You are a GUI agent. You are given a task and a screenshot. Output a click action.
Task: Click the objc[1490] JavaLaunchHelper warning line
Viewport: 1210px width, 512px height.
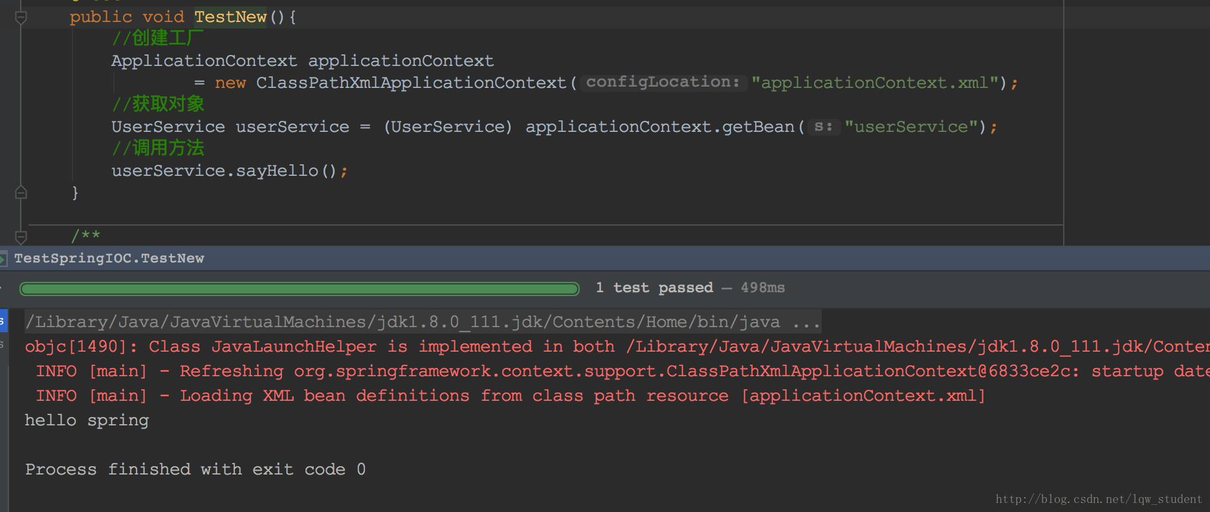617,347
